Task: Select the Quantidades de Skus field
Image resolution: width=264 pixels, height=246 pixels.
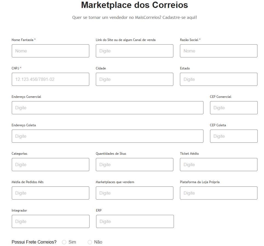Action: pyautogui.click(x=134, y=165)
